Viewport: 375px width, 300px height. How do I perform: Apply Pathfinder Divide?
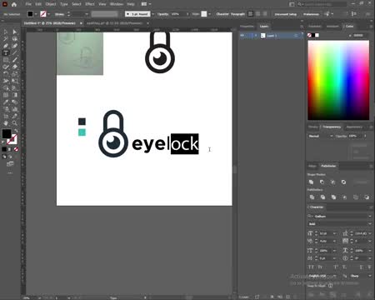[312, 197]
